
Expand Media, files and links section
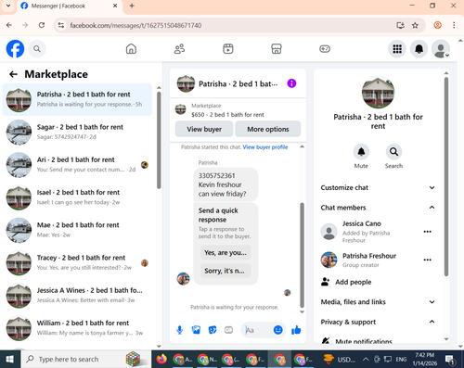[378, 302]
